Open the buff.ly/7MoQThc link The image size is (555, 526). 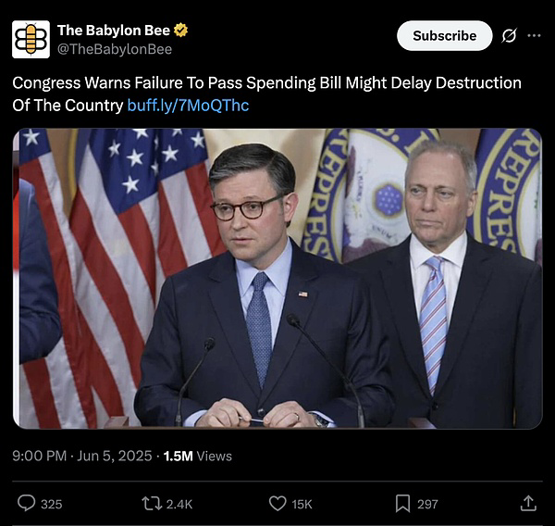click(188, 106)
